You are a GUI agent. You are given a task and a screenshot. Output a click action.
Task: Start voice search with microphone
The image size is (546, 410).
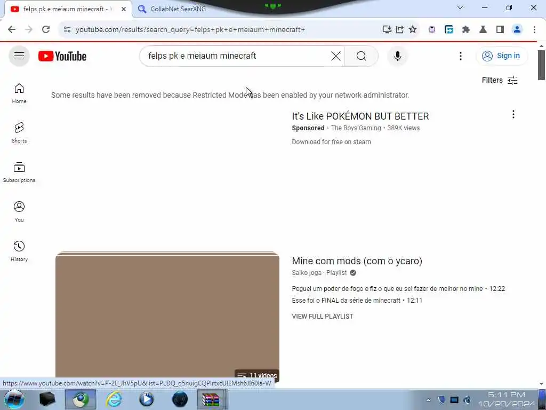397,56
